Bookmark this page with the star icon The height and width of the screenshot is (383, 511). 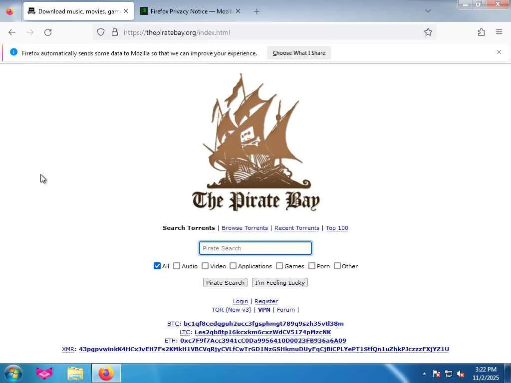428,32
